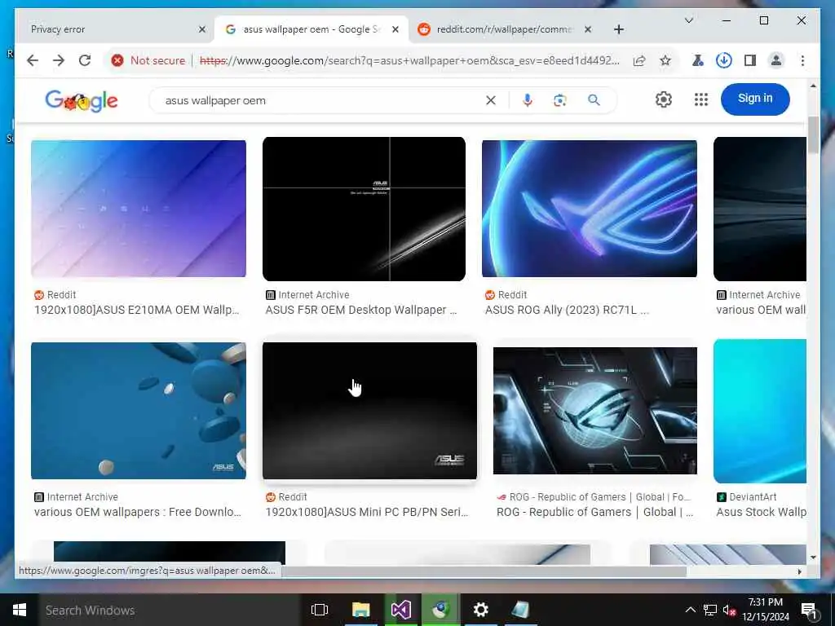
Task: Click the Search Windows taskbar box
Action: (x=170, y=610)
